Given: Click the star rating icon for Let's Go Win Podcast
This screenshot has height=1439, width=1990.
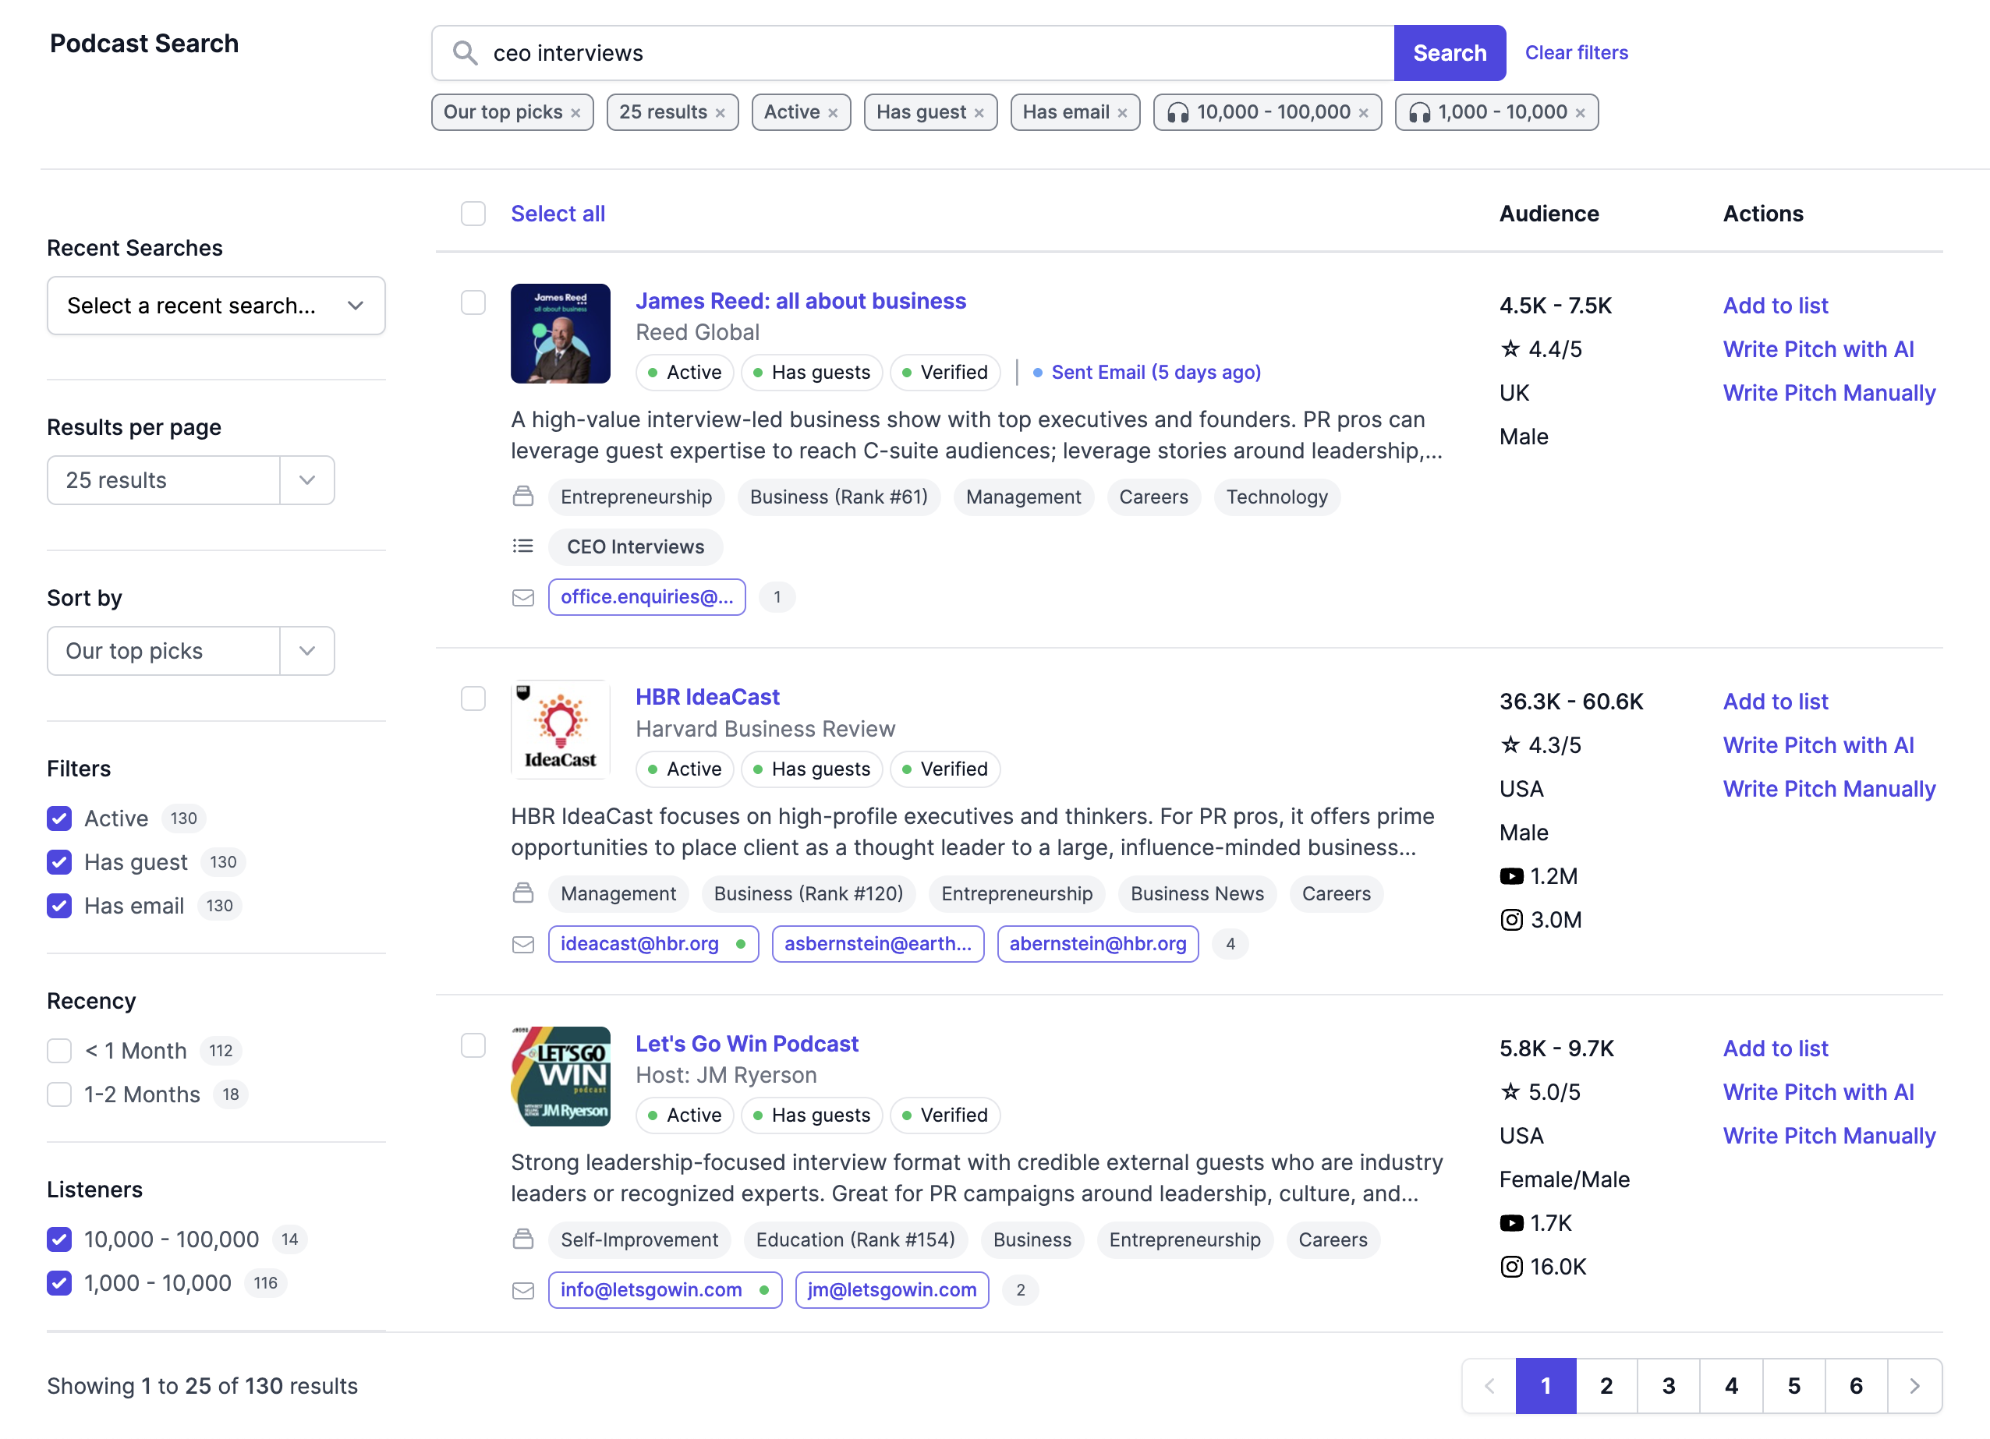Looking at the screenshot, I should click(x=1510, y=1092).
